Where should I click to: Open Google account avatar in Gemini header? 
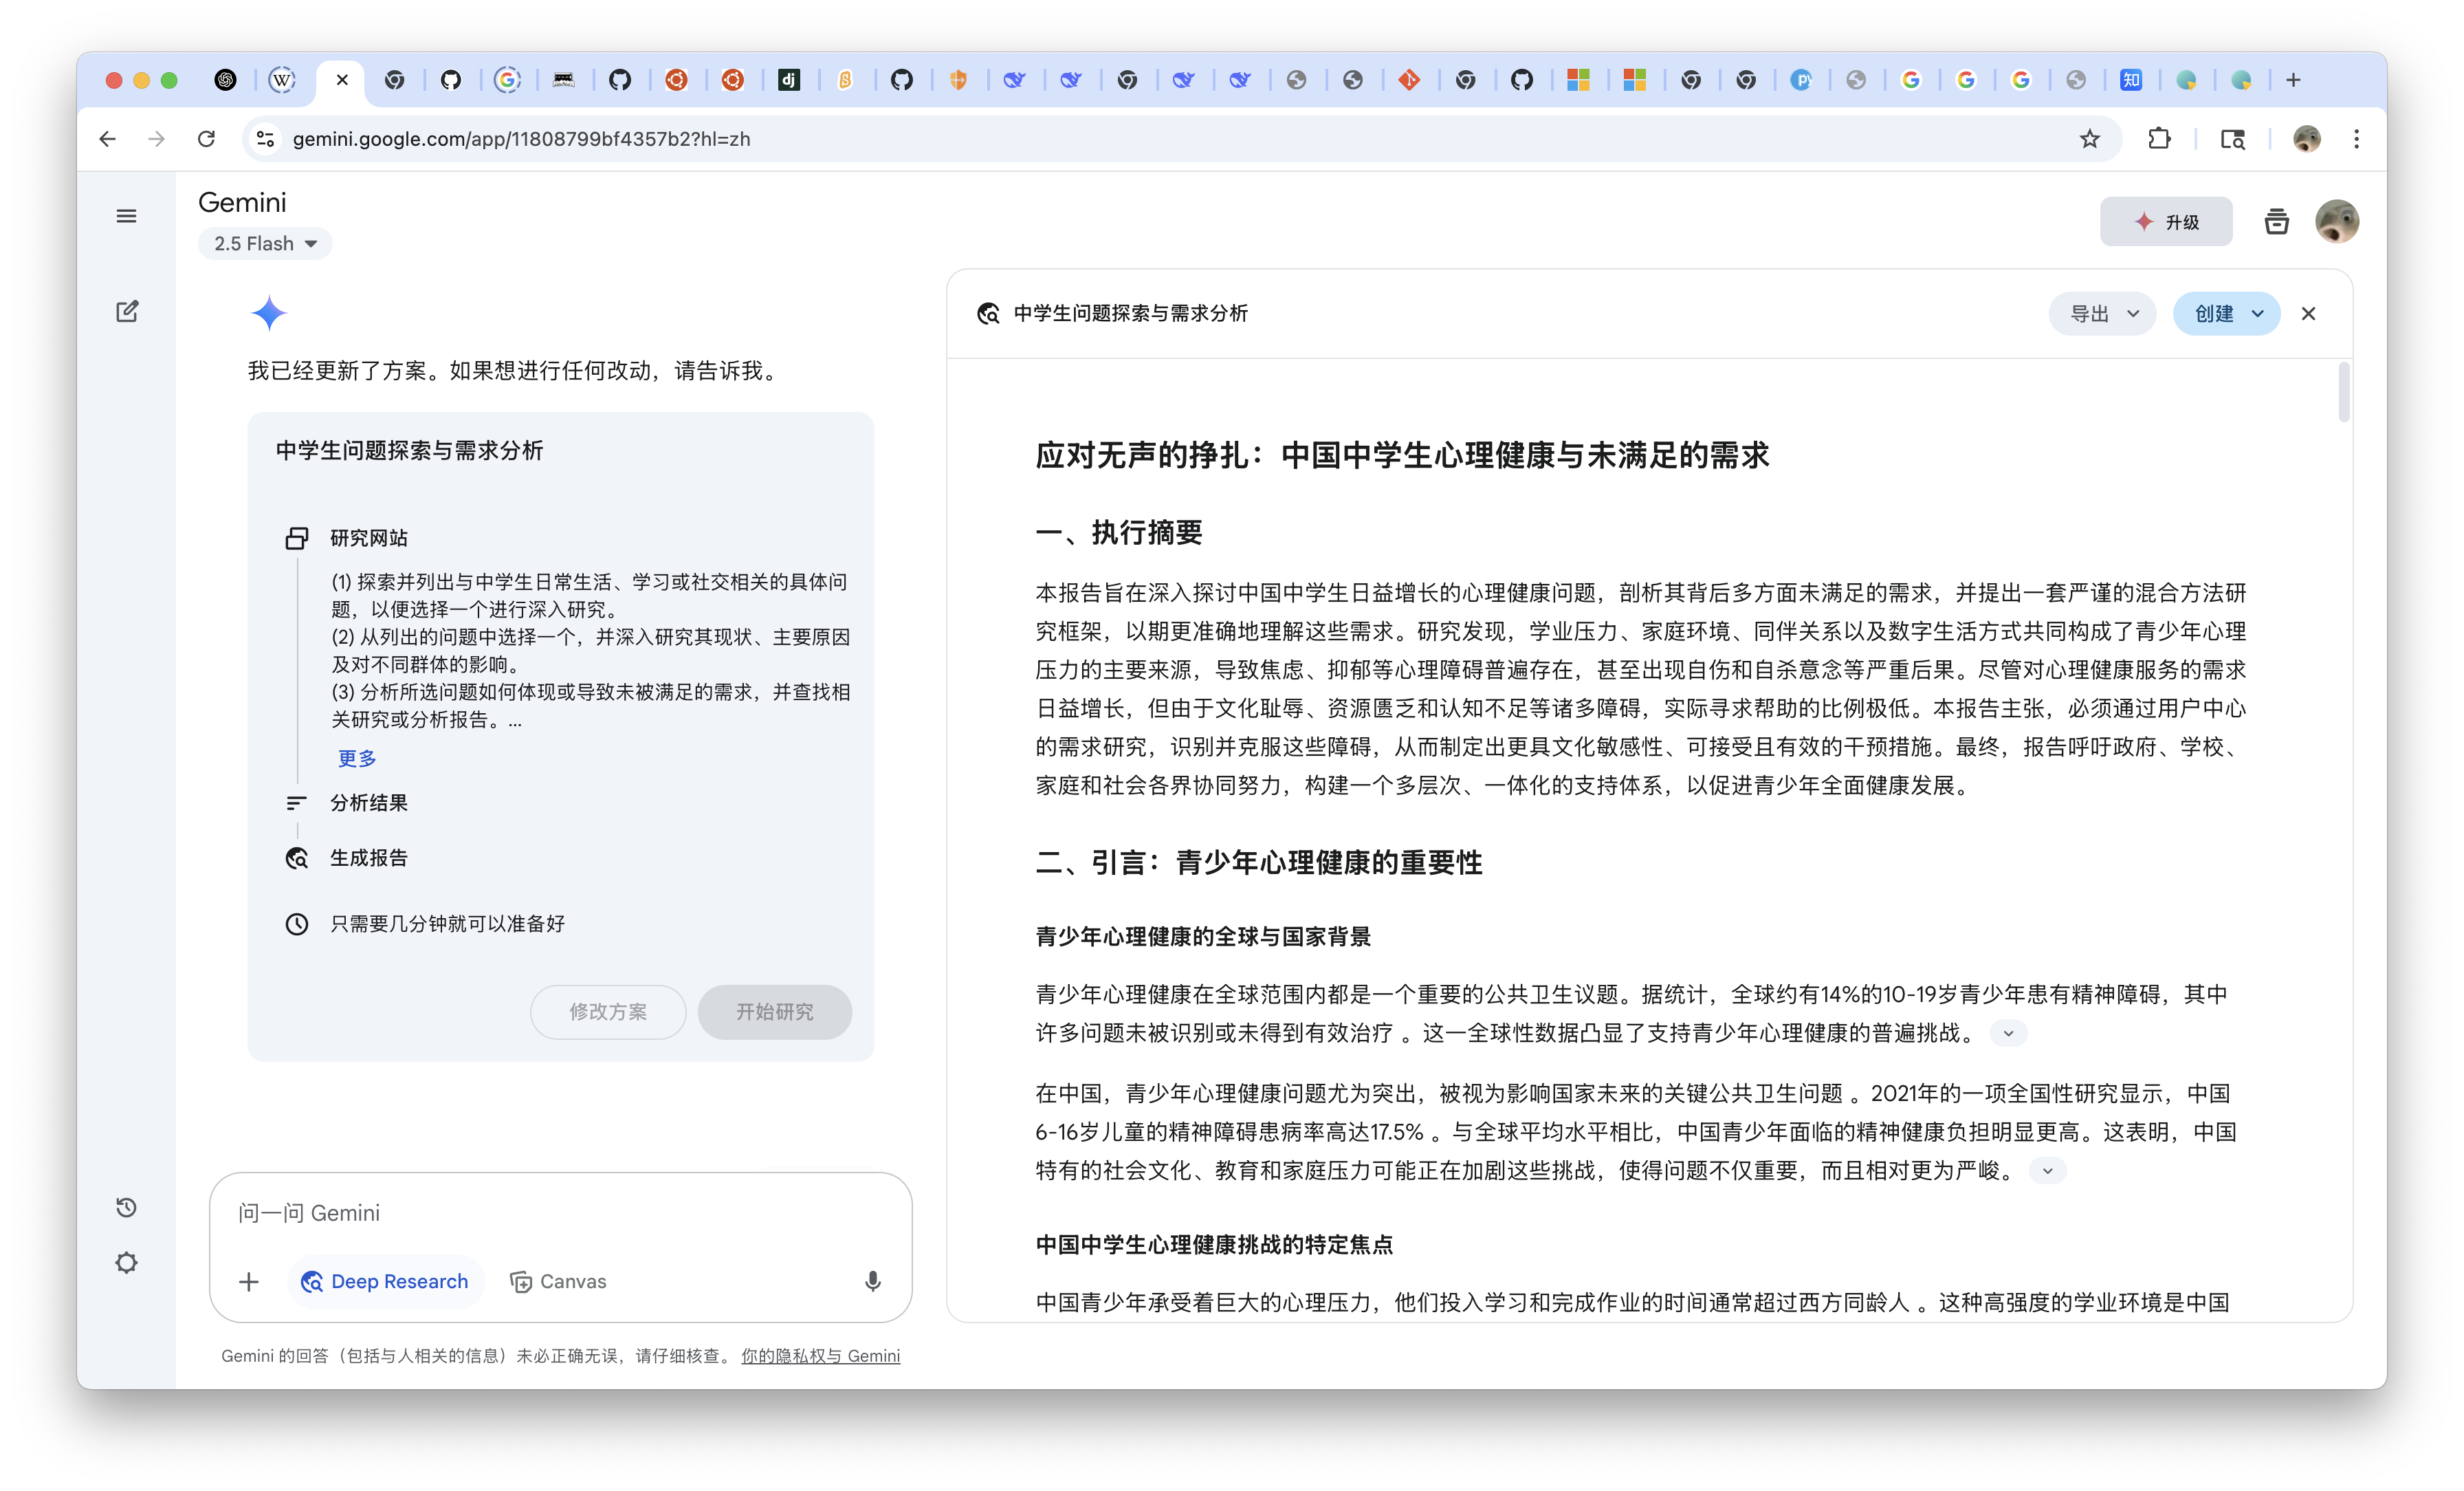click(2337, 222)
